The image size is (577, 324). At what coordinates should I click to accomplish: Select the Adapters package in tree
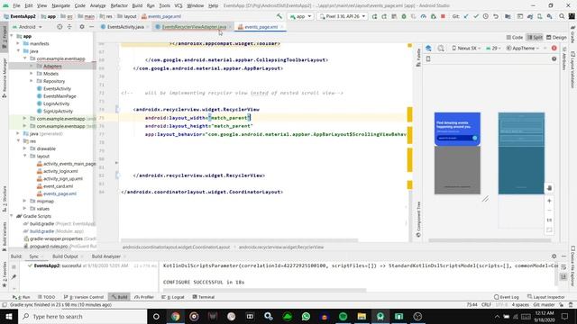coord(52,66)
